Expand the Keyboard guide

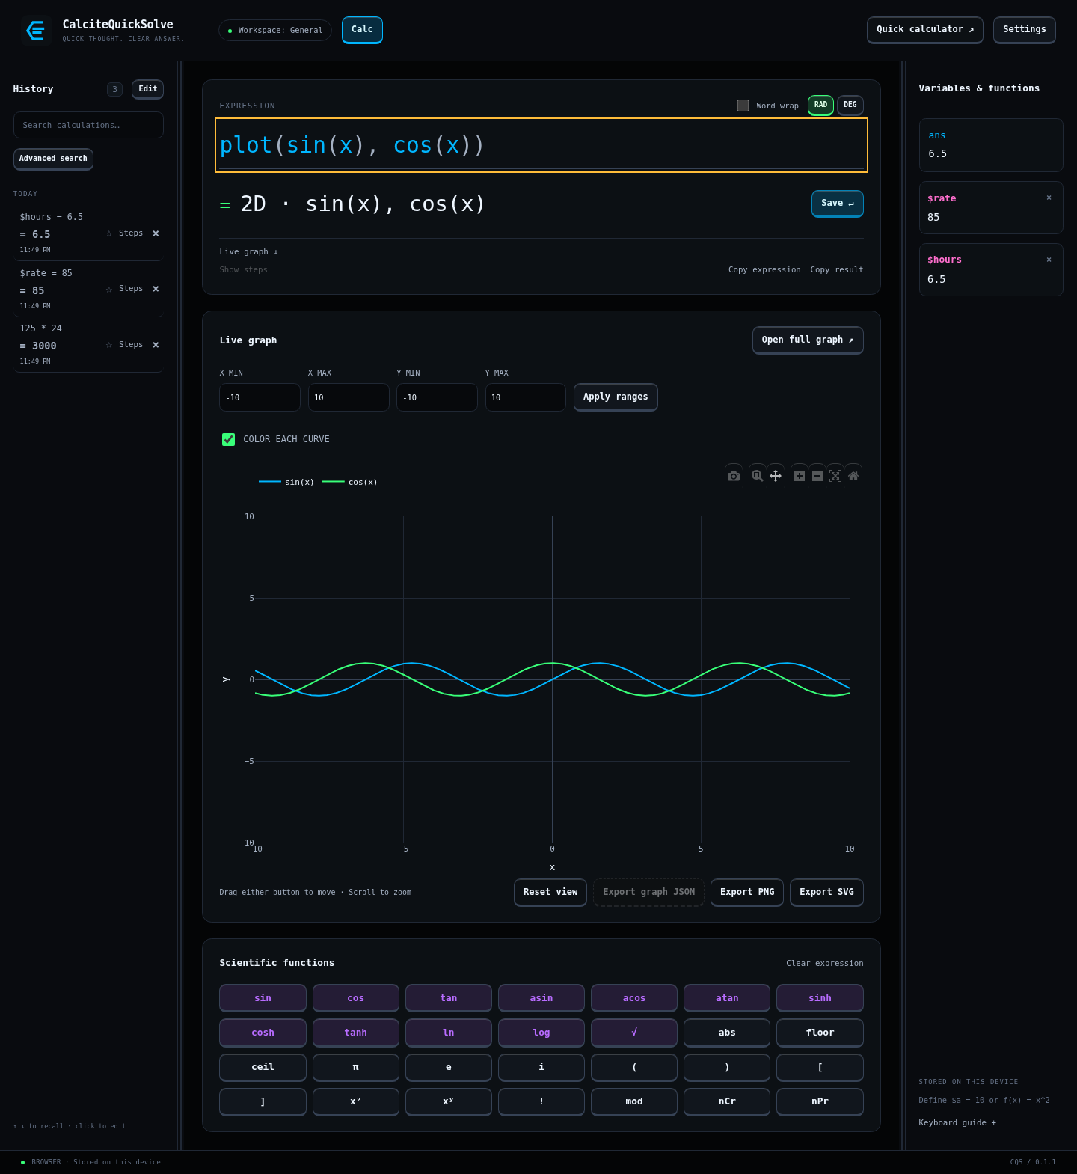[x=957, y=1122]
